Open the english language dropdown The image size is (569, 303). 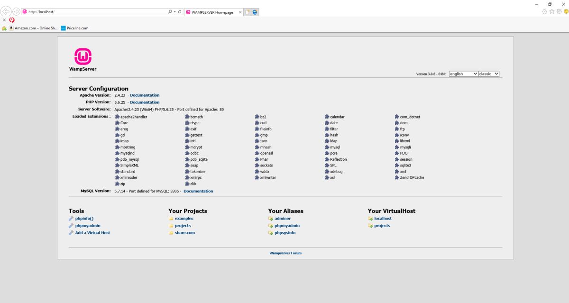(463, 74)
